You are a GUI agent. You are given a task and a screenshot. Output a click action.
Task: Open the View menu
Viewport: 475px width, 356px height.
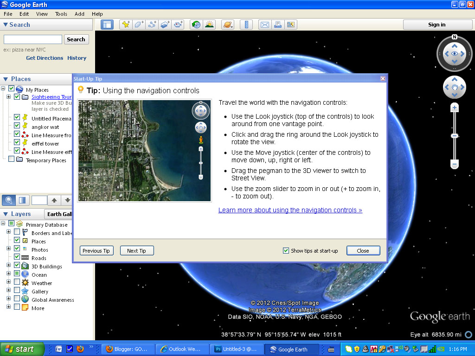[x=42, y=14]
